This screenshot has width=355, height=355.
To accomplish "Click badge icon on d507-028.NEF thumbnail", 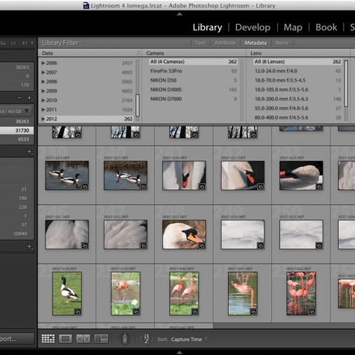I will click(319, 187).
